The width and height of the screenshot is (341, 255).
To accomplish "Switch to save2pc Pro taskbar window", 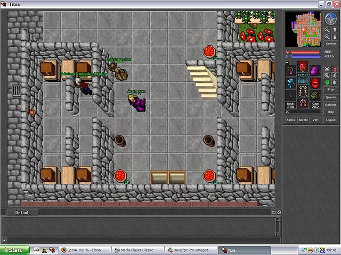I will 192,250.
